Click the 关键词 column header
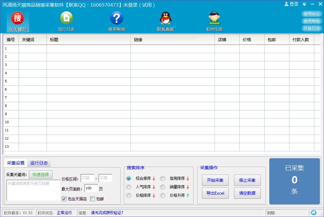Screen dimensions: 324x217 [x=32, y=40]
